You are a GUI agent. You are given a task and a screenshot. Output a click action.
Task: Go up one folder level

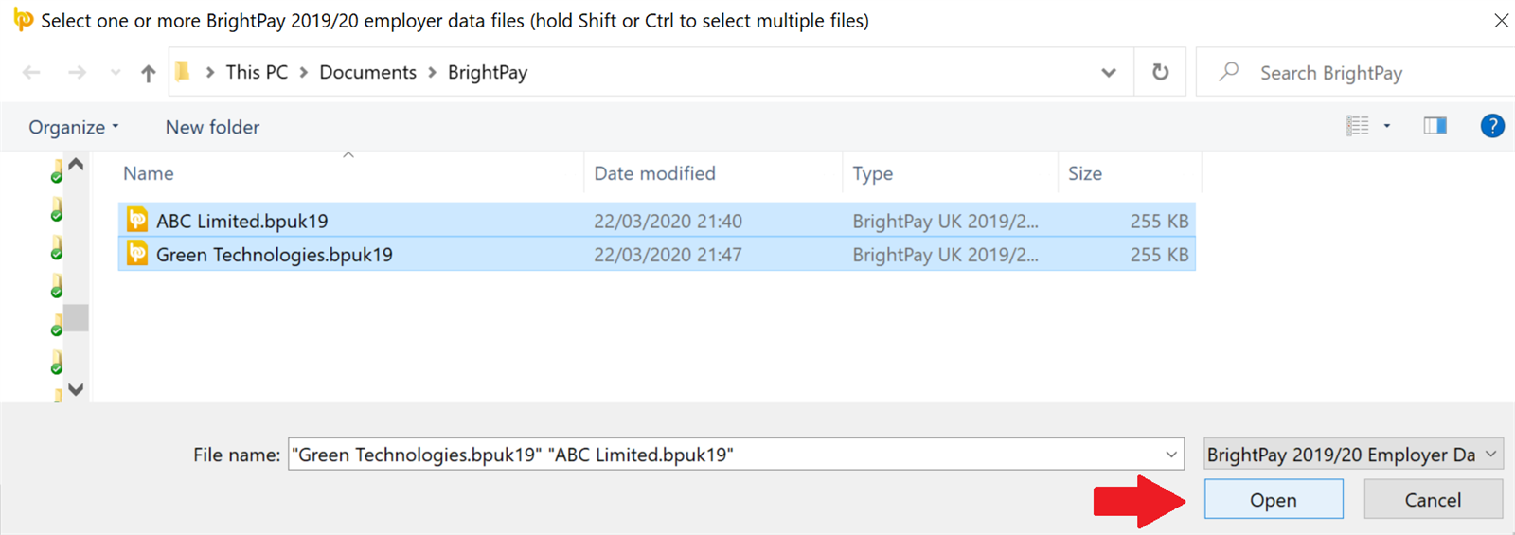tap(148, 73)
